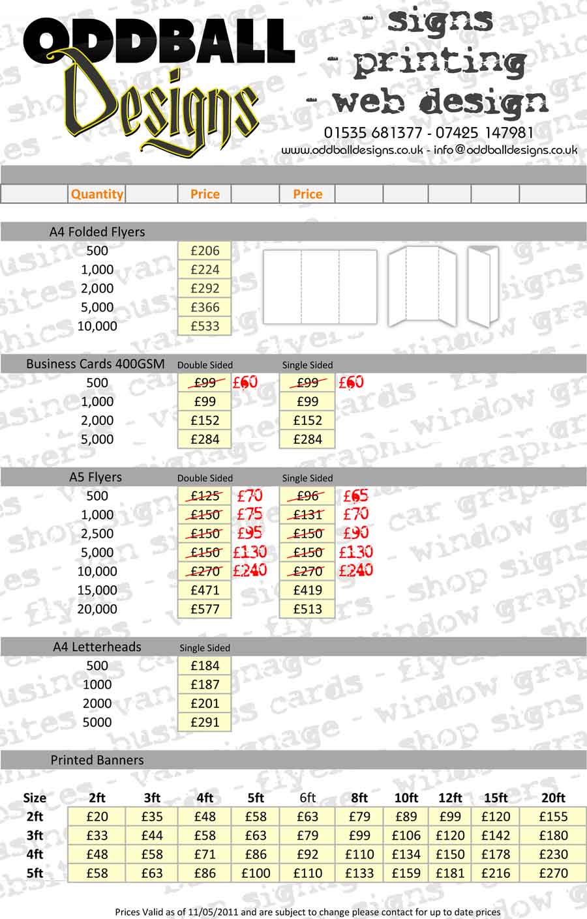Click the phone number 01535 681377
587x919 pixels.
pos(373,133)
